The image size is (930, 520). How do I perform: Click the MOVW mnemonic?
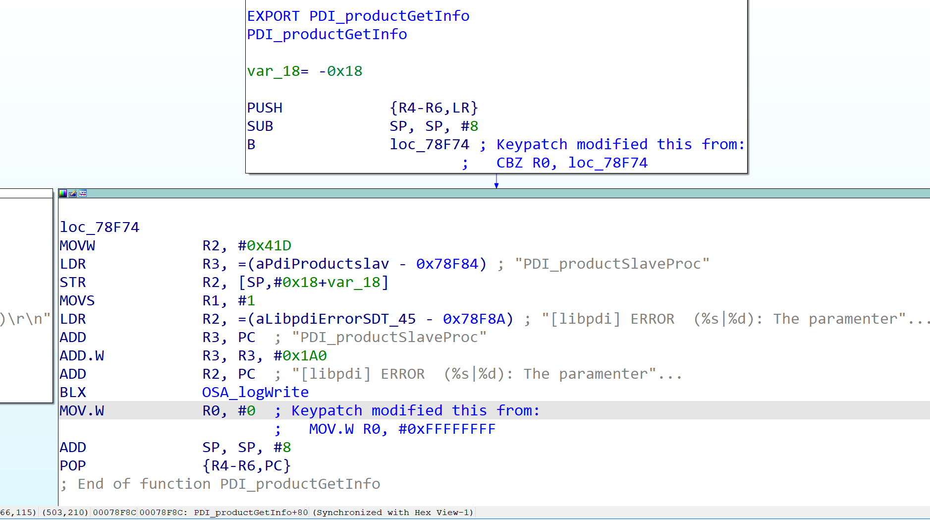click(x=77, y=245)
